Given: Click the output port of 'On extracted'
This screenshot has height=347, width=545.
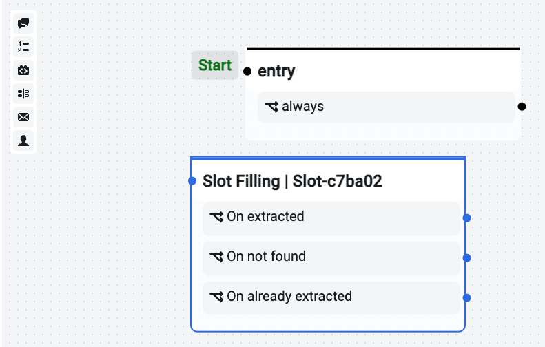Looking at the screenshot, I should (x=466, y=218).
